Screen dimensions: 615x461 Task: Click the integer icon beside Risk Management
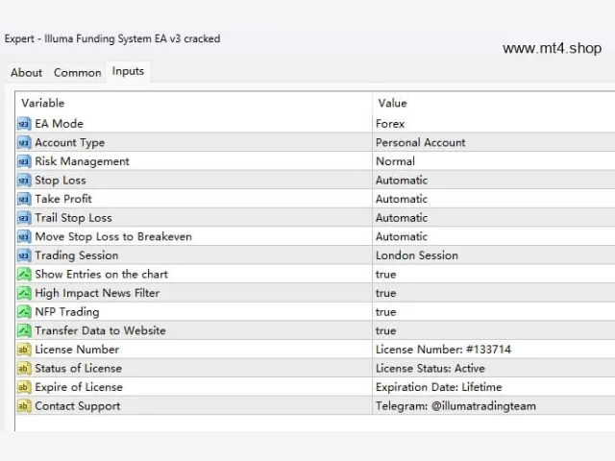(24, 161)
